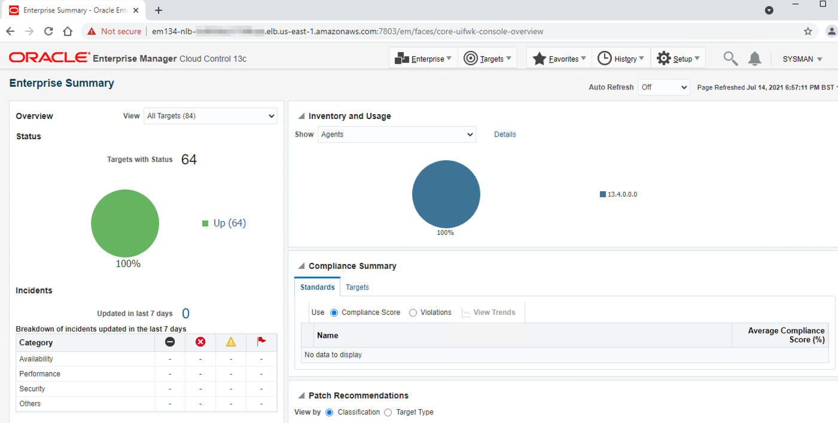838x423 pixels.
Task: Click the Up (64) status link
Action: tap(230, 223)
